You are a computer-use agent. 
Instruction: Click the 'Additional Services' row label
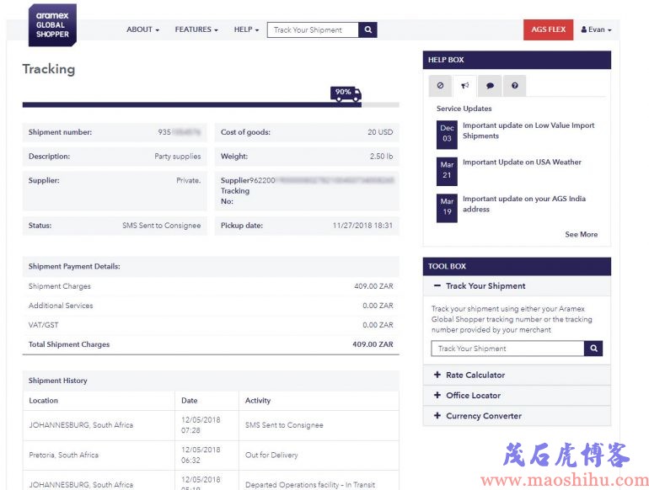61,306
